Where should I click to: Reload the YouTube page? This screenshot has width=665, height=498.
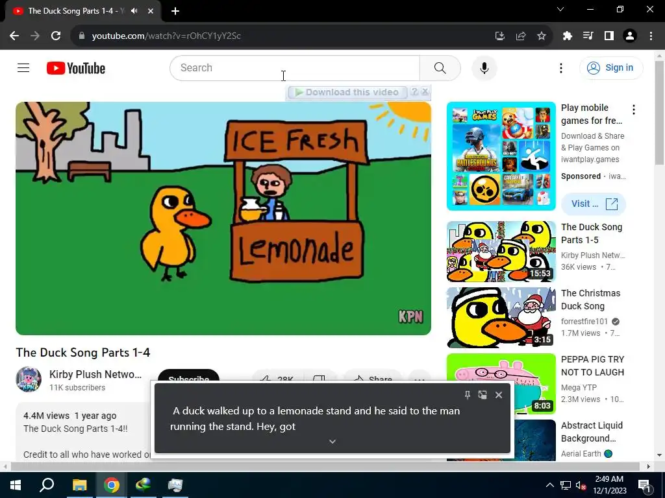pos(56,36)
